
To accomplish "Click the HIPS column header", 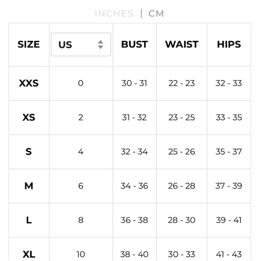I will click(x=229, y=44).
